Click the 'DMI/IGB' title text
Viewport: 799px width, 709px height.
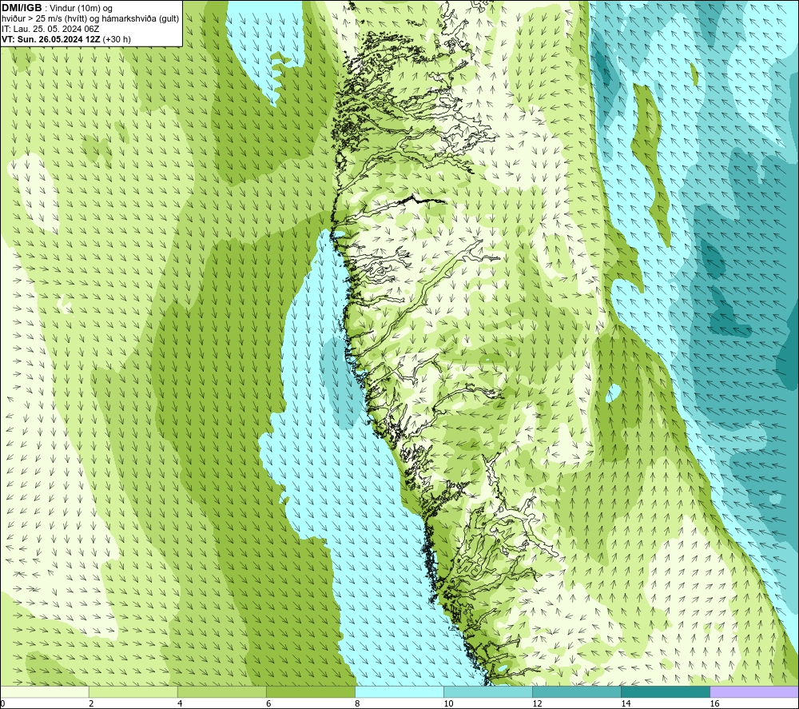[x=22, y=8]
